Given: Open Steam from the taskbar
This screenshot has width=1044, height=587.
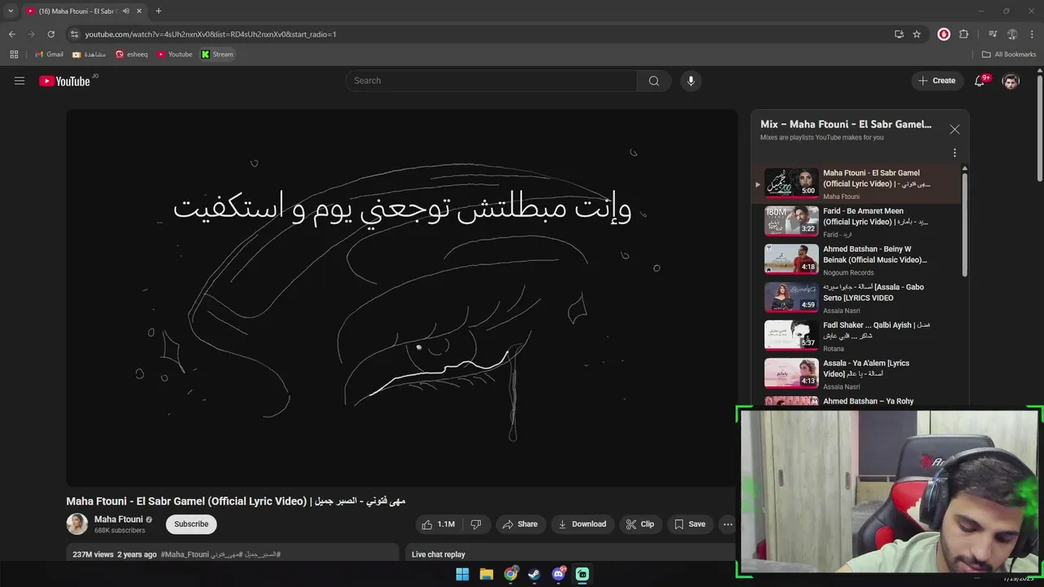Looking at the screenshot, I should tap(534, 574).
